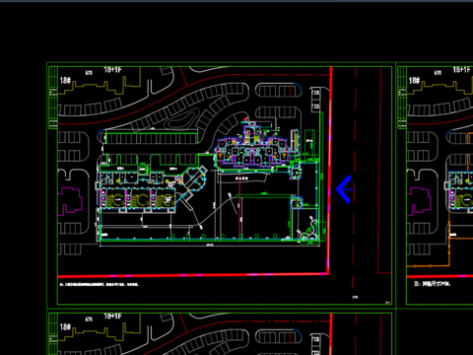The width and height of the screenshot is (473, 355).
Task: Select the octagonal rotated room outline
Action: point(194,179)
